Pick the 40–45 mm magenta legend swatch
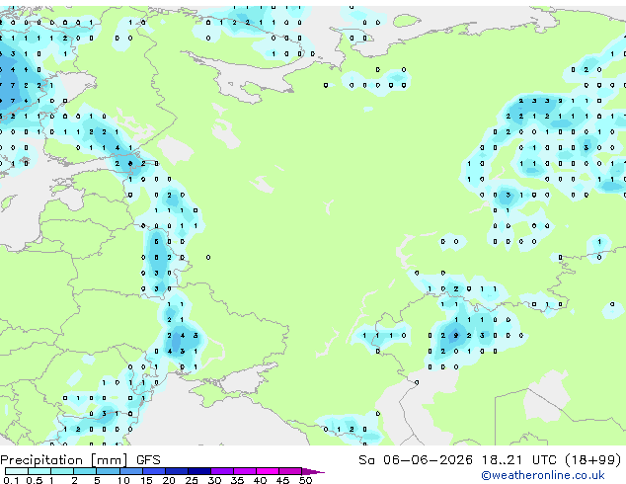This screenshot has width=626, height=484. (x=268, y=471)
